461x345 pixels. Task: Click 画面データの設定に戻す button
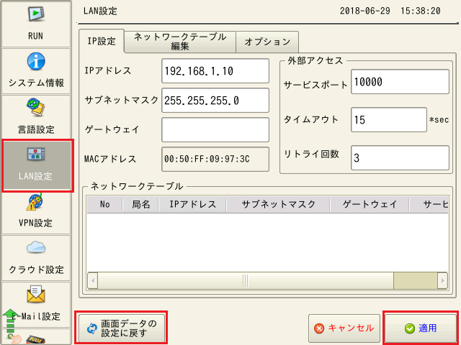point(121,328)
